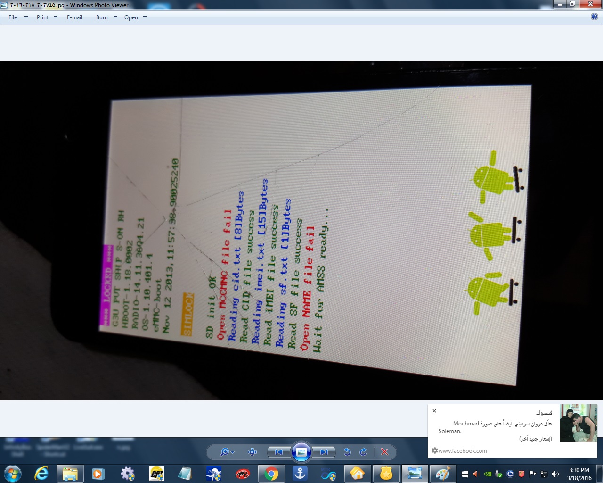Image resolution: width=603 pixels, height=483 pixels.
Task: Open the gear with shield taskbar icon
Action: (127, 474)
